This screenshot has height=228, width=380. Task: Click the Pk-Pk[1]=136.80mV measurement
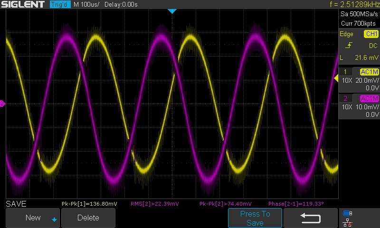point(89,204)
